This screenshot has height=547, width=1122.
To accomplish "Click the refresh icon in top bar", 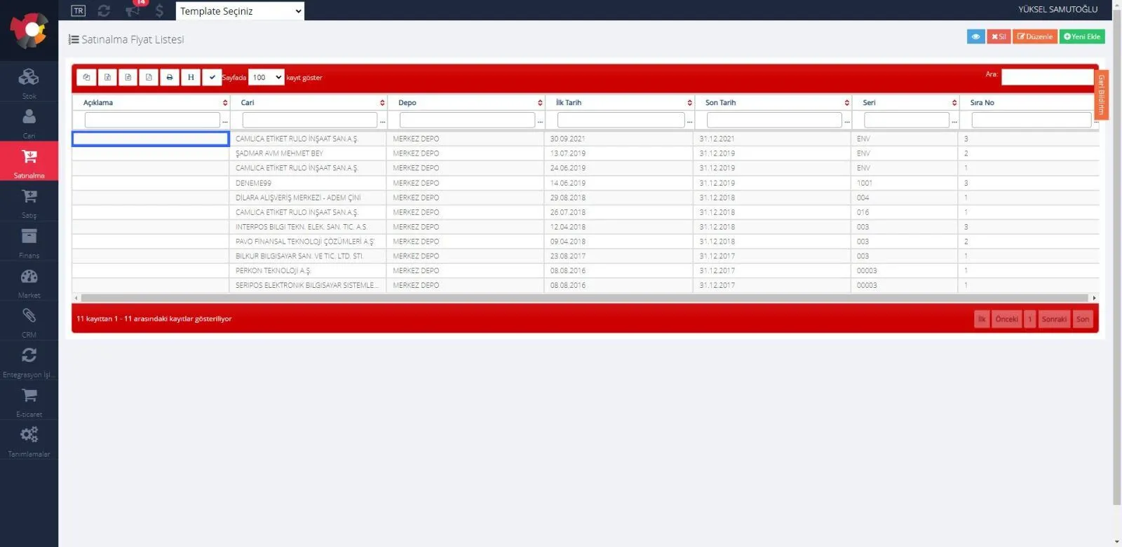I will pyautogui.click(x=104, y=11).
